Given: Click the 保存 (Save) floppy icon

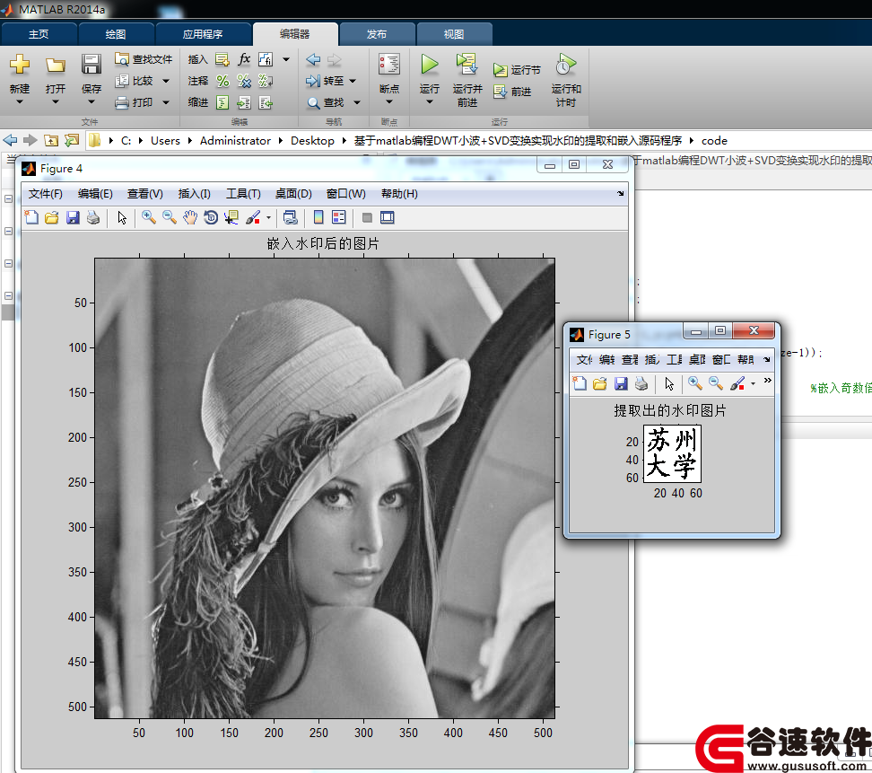Looking at the screenshot, I should pos(92,64).
